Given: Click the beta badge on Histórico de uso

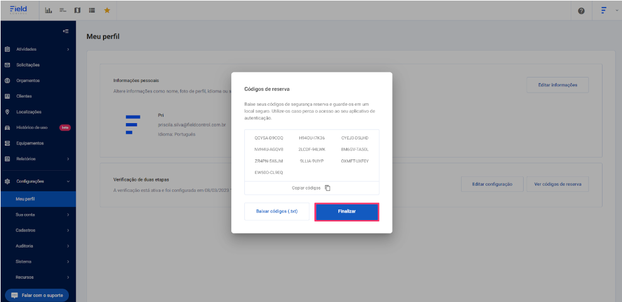Looking at the screenshot, I should 65,128.
